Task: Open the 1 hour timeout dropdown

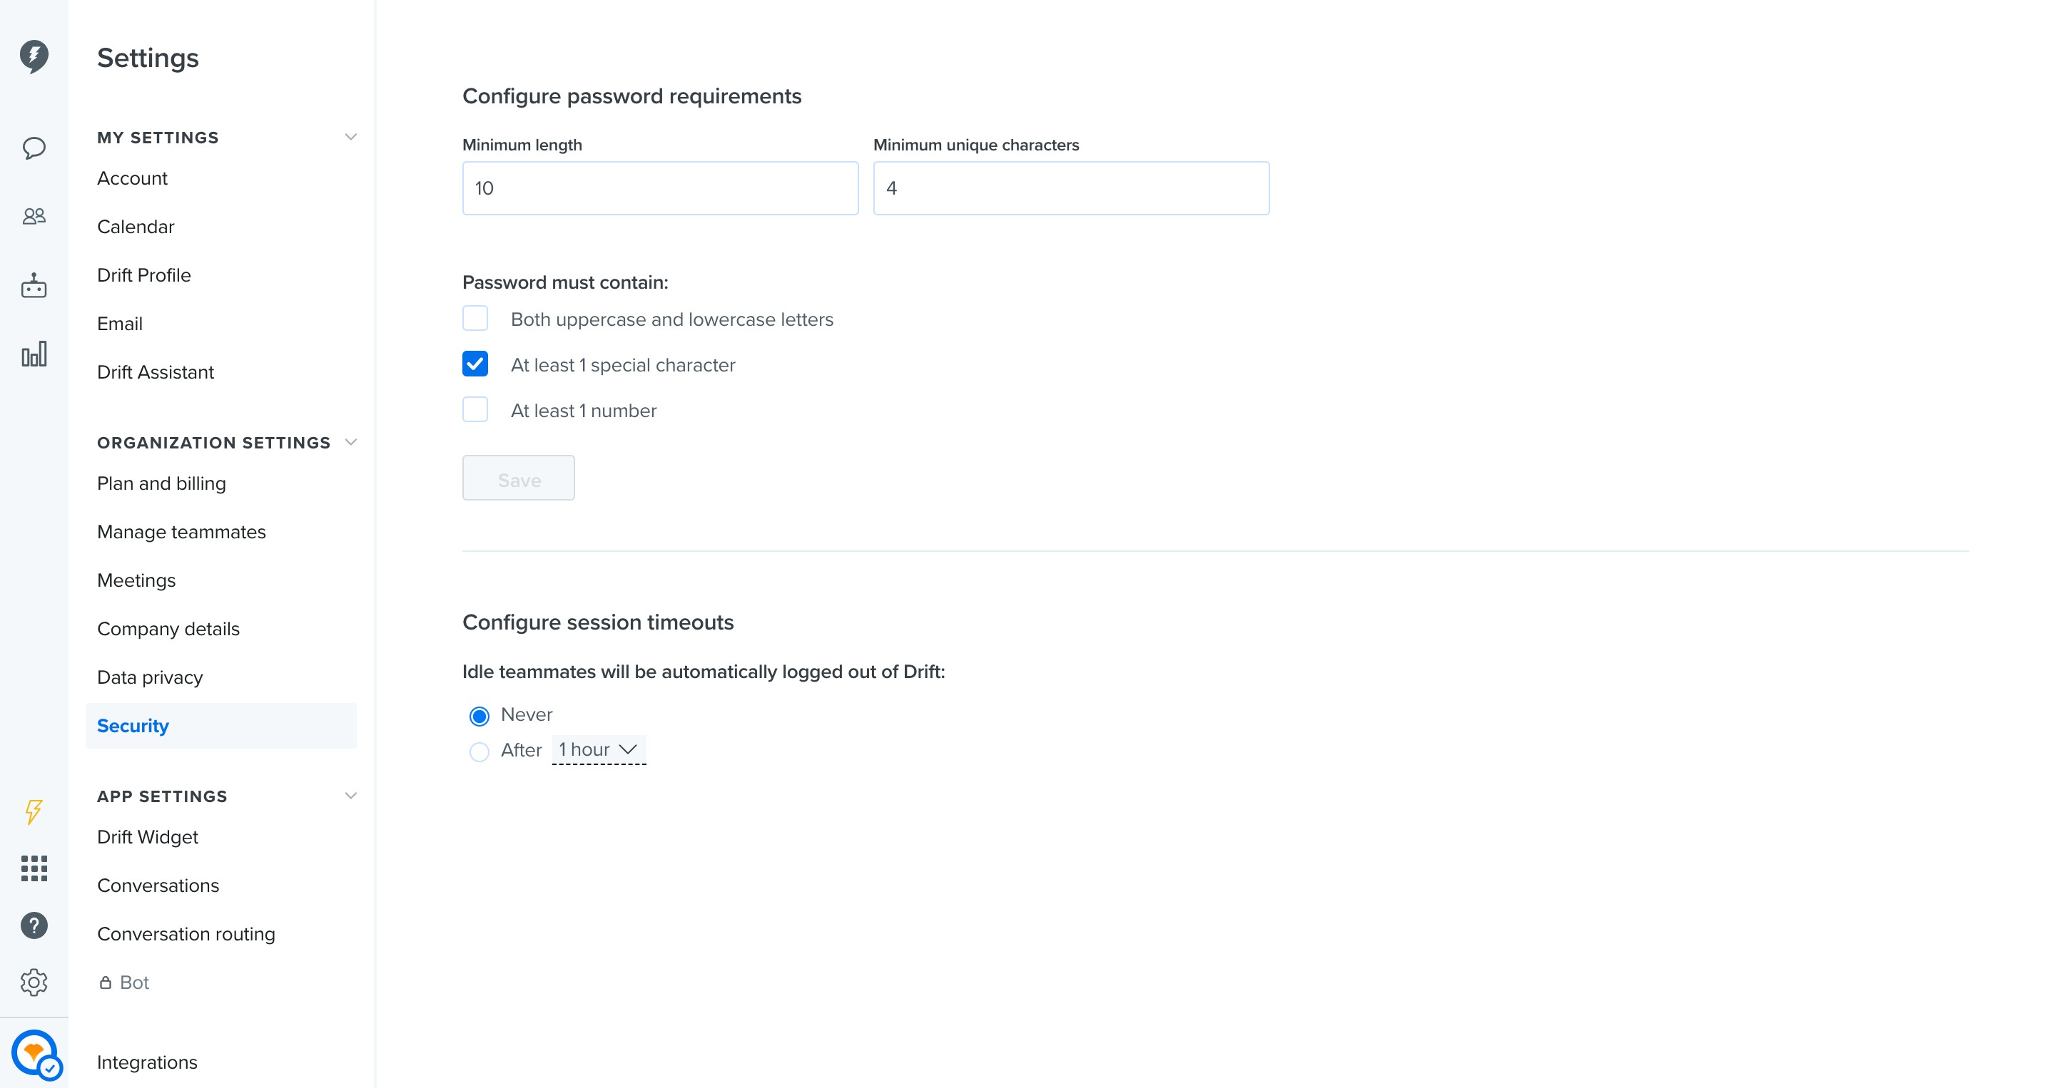Action: click(599, 750)
